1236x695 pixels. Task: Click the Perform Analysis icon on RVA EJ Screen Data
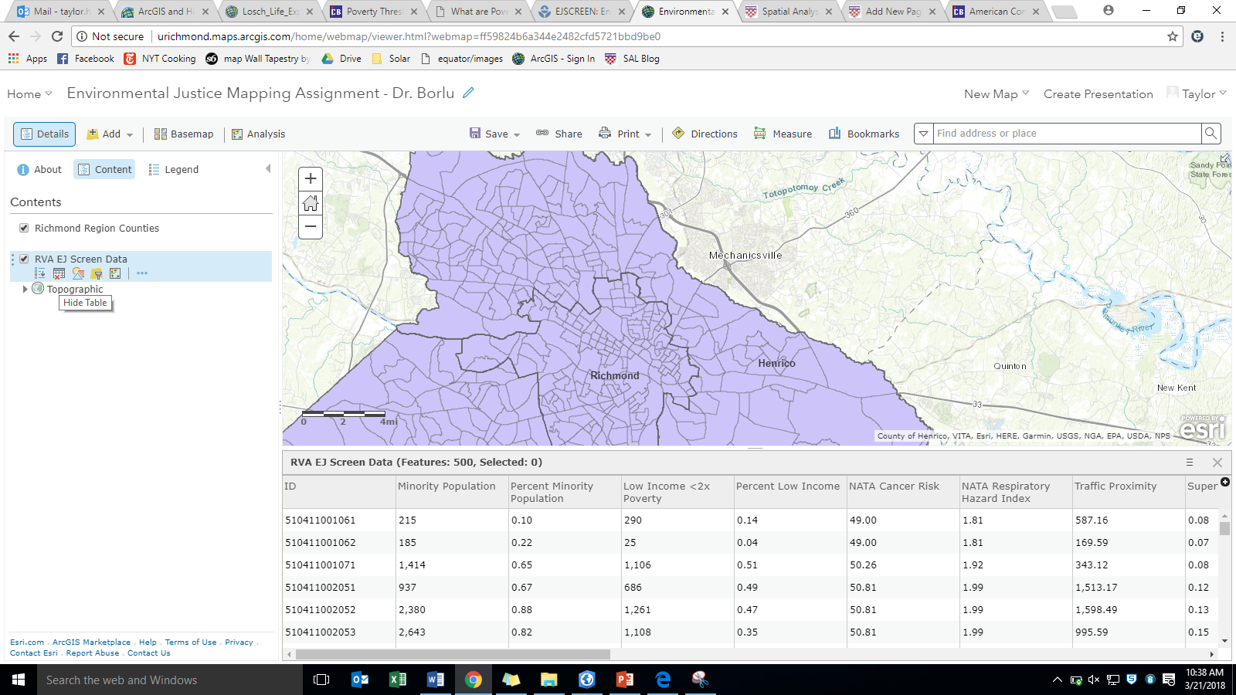(x=115, y=273)
